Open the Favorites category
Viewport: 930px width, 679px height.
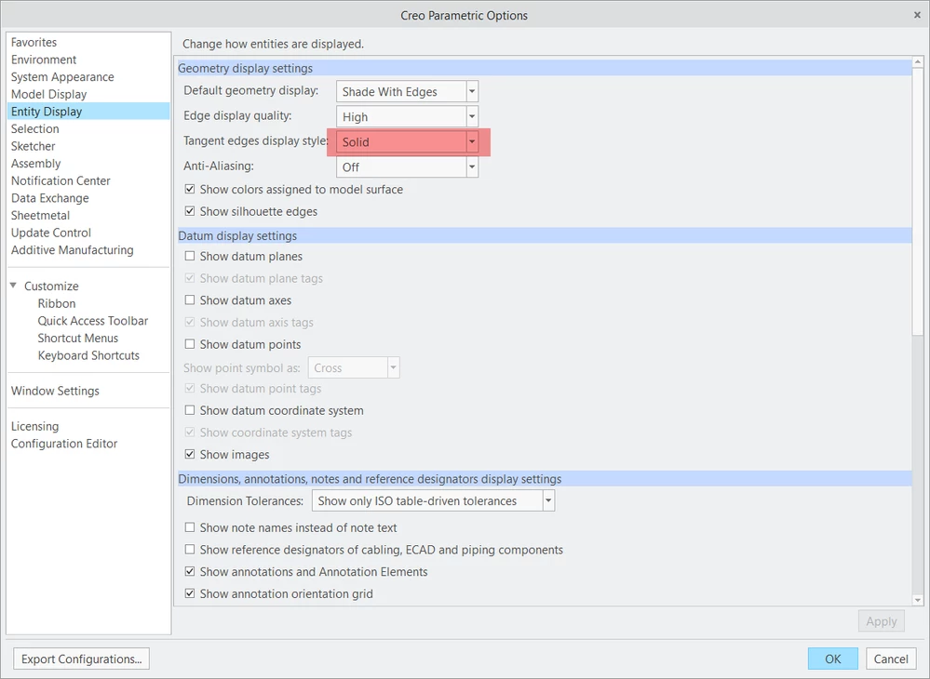coord(34,42)
